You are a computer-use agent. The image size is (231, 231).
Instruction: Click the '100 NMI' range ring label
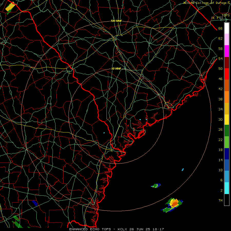point(116,21)
